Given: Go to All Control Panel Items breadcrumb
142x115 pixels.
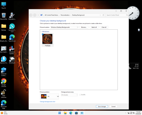Looking at the screenshot, I should click(x=51, y=15).
